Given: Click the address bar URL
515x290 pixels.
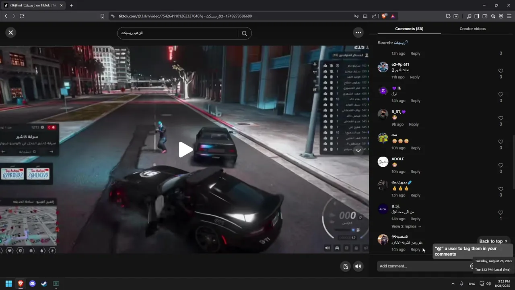Looking at the screenshot, I should pos(185,16).
